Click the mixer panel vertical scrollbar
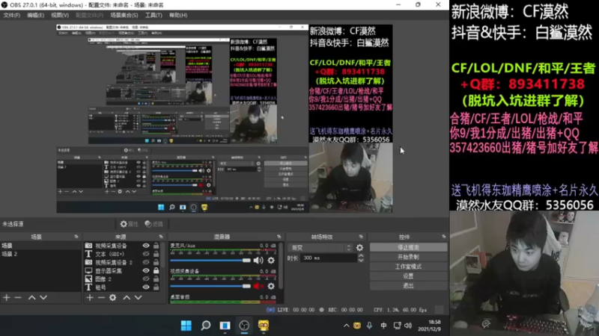Viewport: 599px width, 336px height. tap(282, 266)
